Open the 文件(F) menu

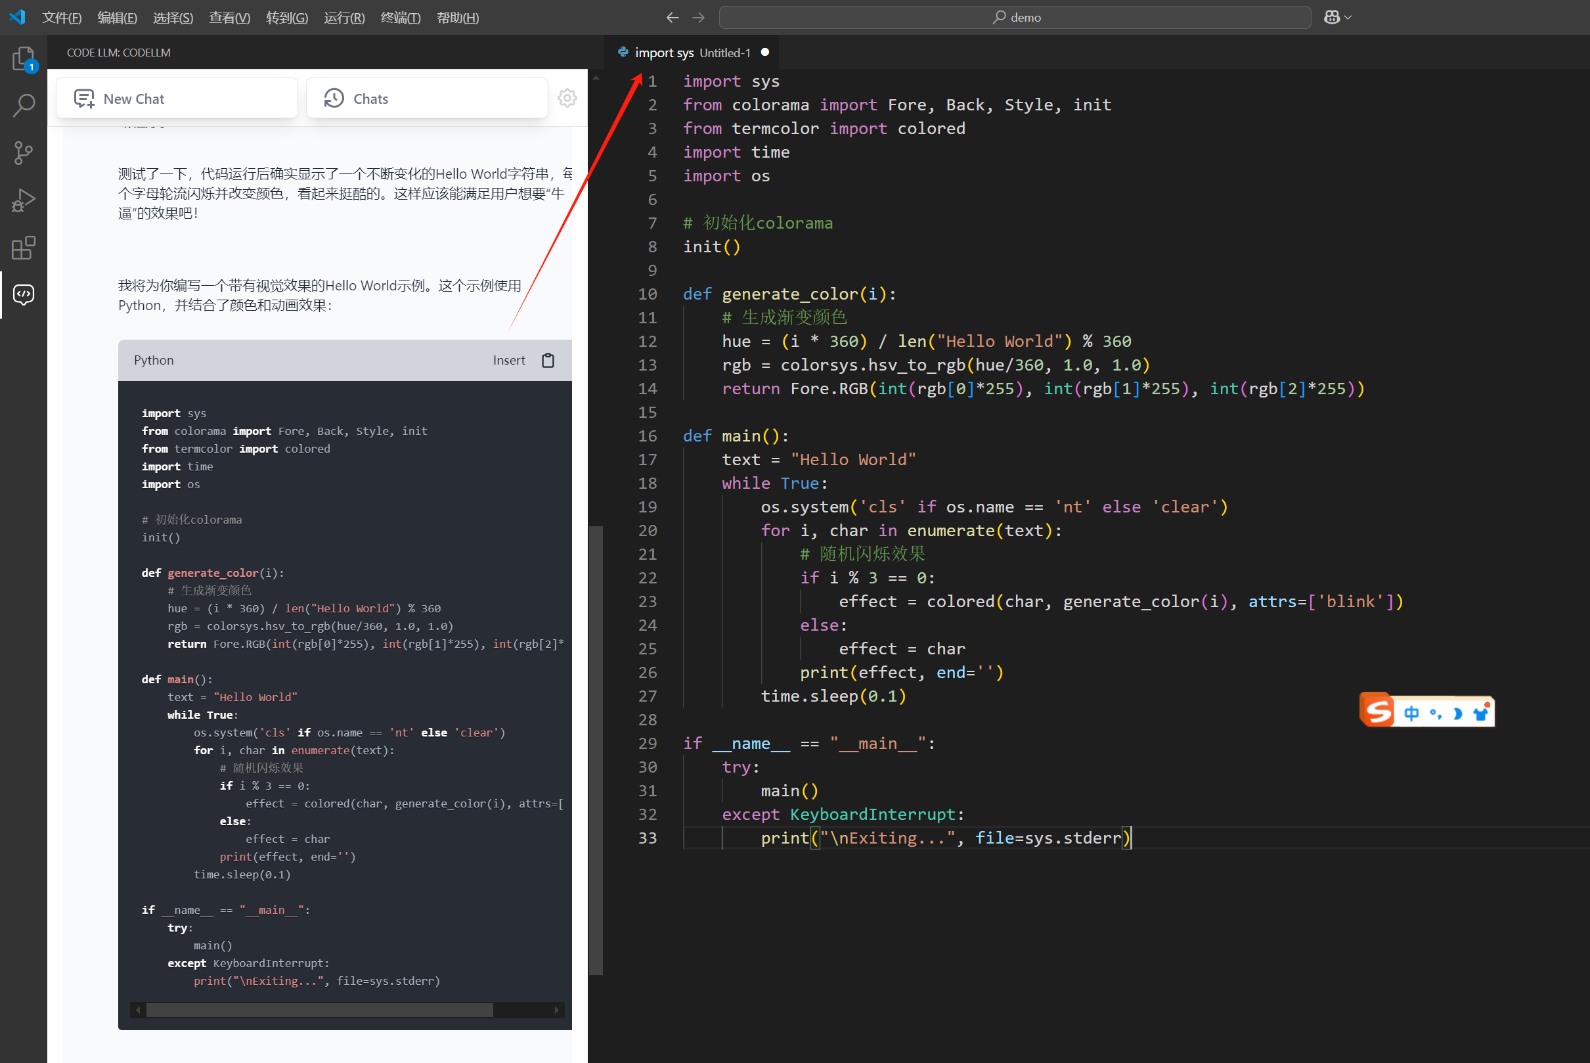pyautogui.click(x=61, y=17)
